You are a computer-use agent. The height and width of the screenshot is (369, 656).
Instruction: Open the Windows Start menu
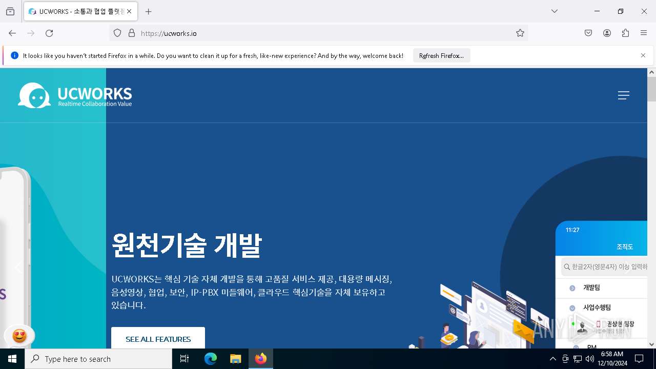coord(12,359)
